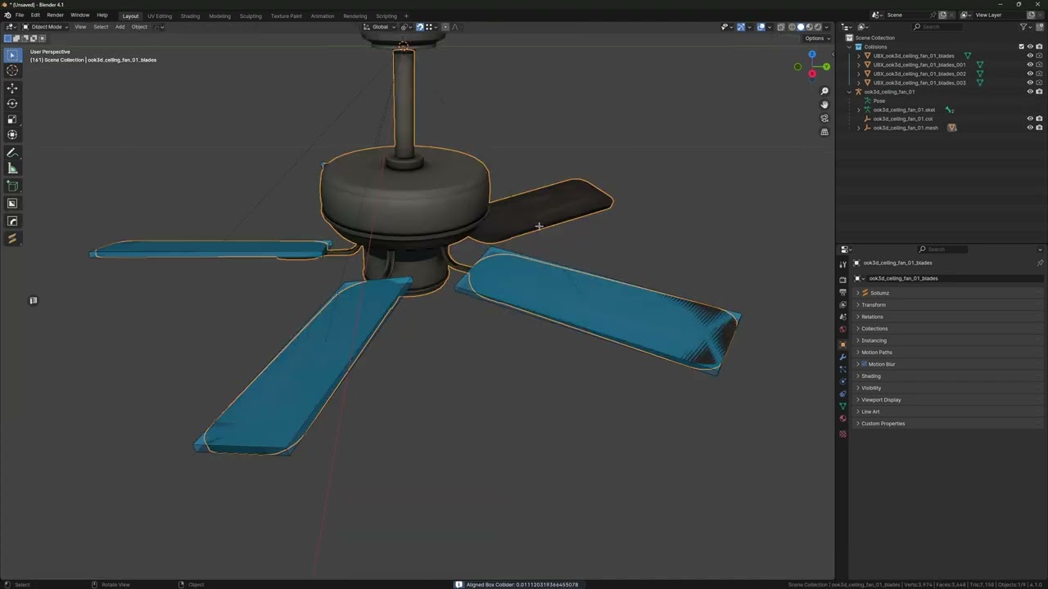Select the Add Cube tool
The height and width of the screenshot is (589, 1048).
[x=12, y=187]
